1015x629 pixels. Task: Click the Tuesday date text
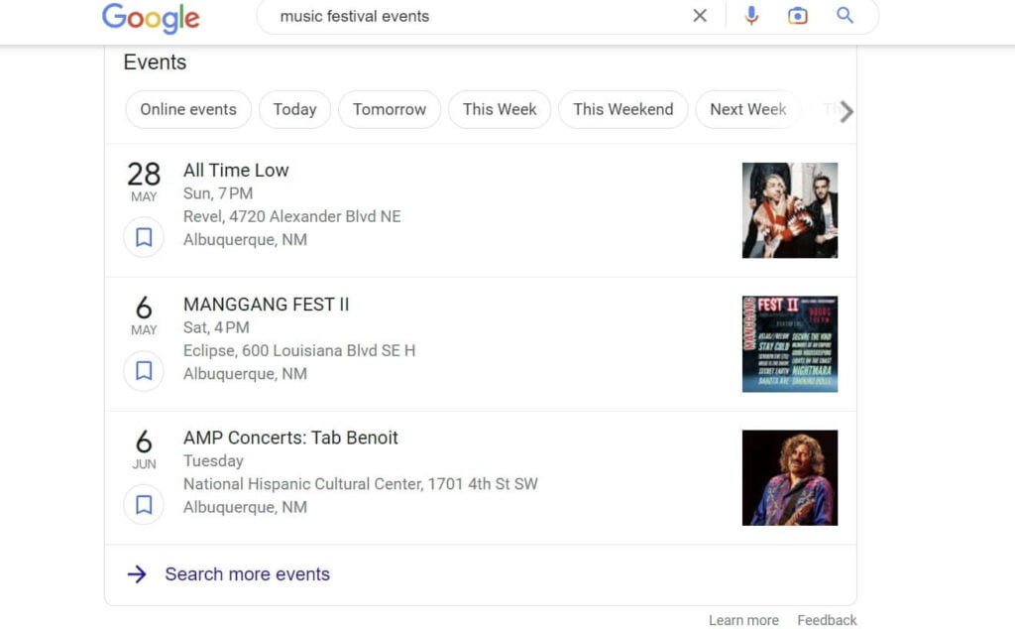pyautogui.click(x=213, y=461)
